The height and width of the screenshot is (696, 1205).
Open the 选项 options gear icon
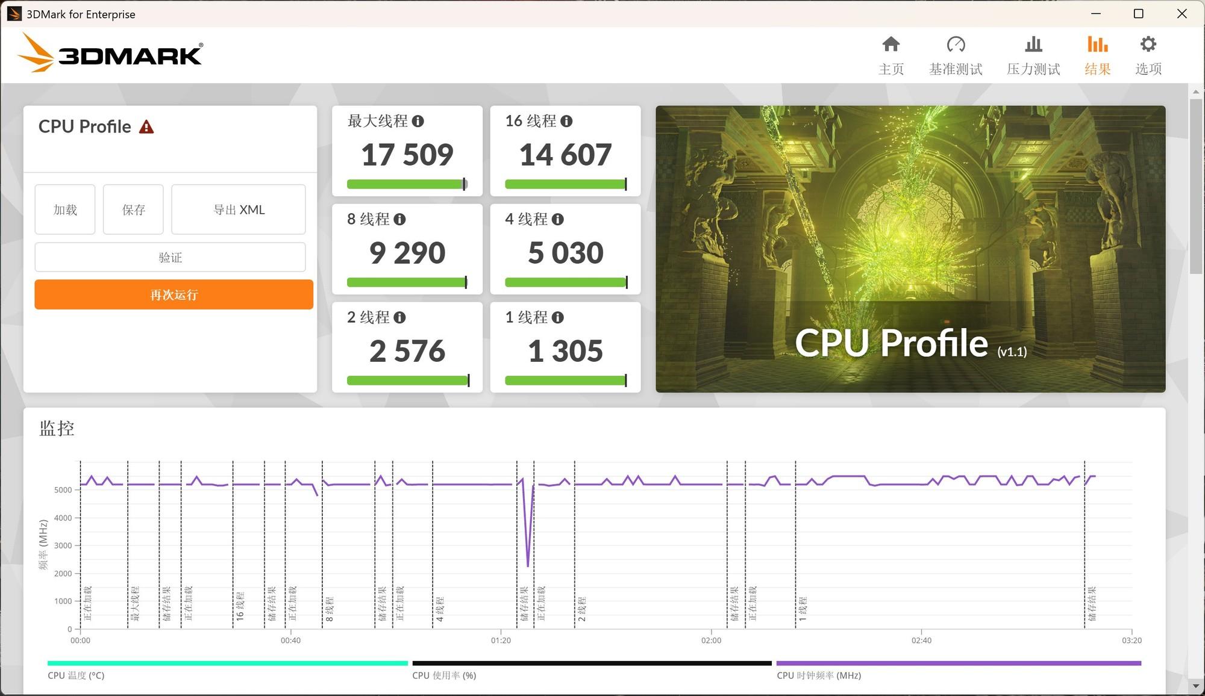(x=1148, y=44)
